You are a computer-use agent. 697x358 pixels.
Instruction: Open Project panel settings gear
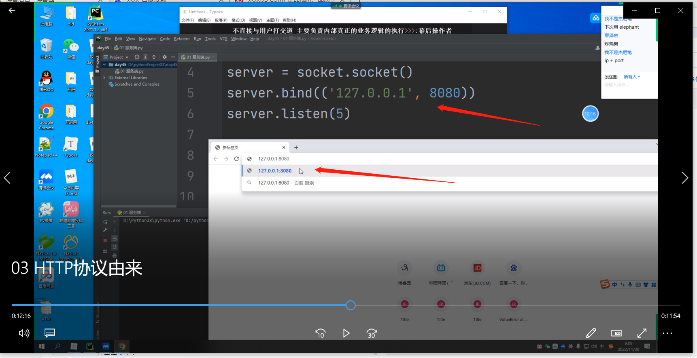coord(164,57)
